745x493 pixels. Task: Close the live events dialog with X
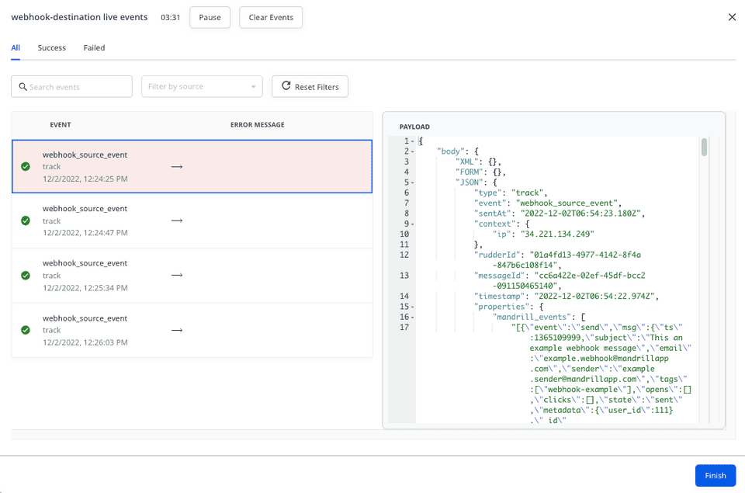pyautogui.click(x=732, y=17)
